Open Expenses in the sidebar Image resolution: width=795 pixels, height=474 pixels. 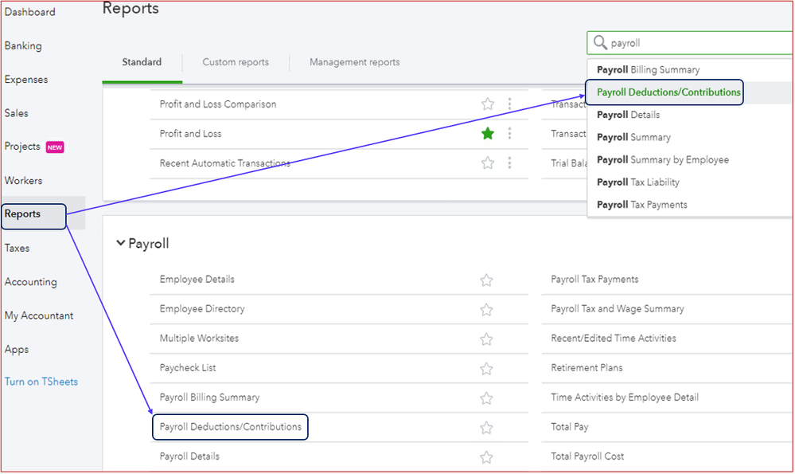pyautogui.click(x=26, y=79)
